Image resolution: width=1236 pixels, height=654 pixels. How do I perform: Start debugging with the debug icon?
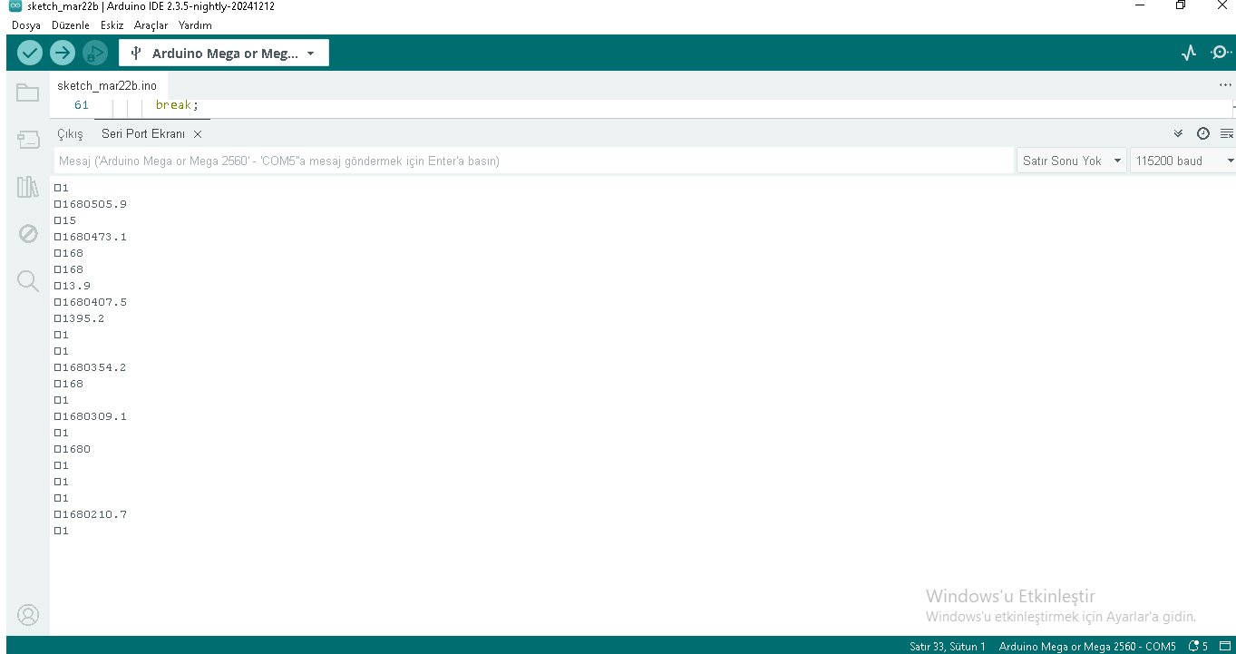(x=94, y=53)
